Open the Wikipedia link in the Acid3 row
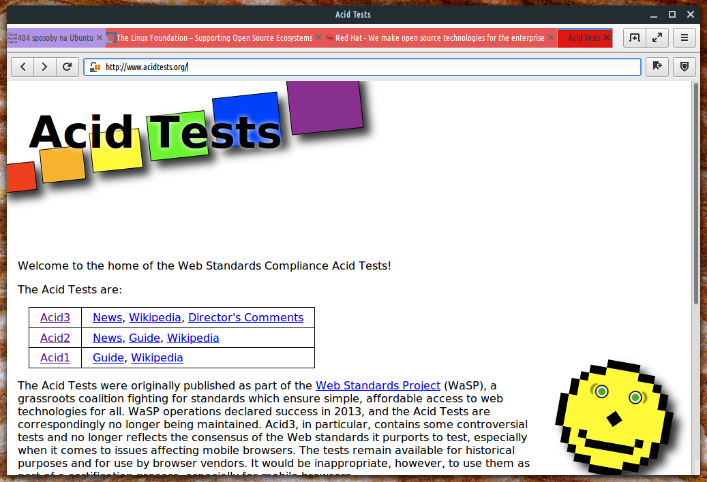This screenshot has height=482, width=707. 155,318
